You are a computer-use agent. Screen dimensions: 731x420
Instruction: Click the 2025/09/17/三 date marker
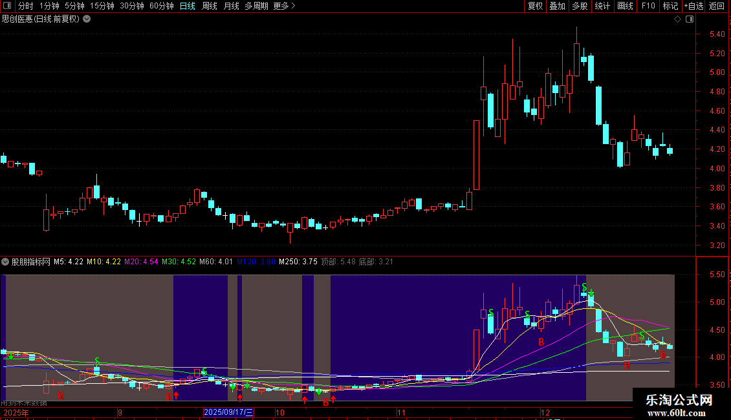(228, 412)
